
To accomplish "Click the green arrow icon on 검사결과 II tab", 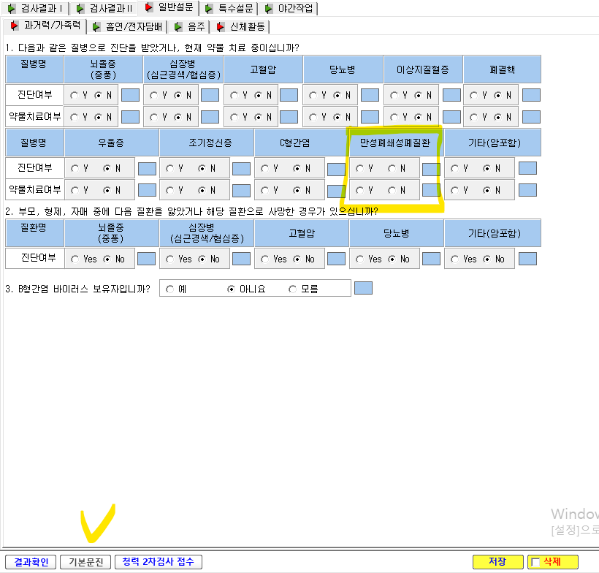I will [x=80, y=9].
